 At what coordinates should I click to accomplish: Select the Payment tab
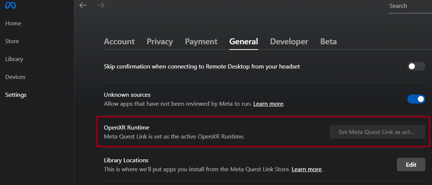[201, 42]
